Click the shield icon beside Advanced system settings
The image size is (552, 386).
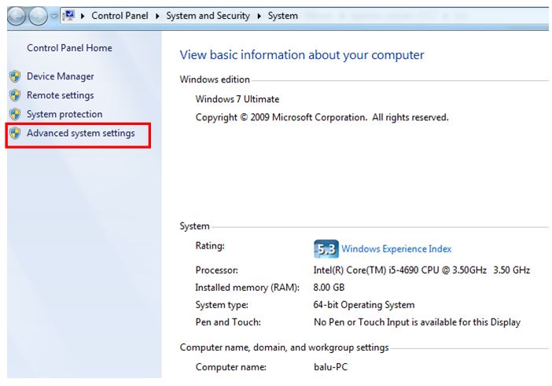(x=15, y=133)
